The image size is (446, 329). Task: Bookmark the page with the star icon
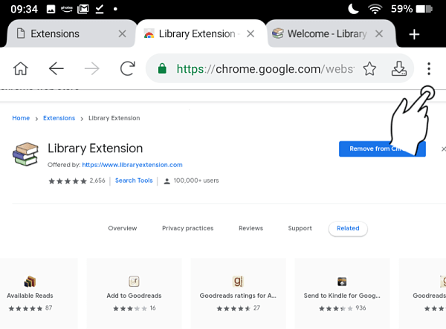coord(369,69)
